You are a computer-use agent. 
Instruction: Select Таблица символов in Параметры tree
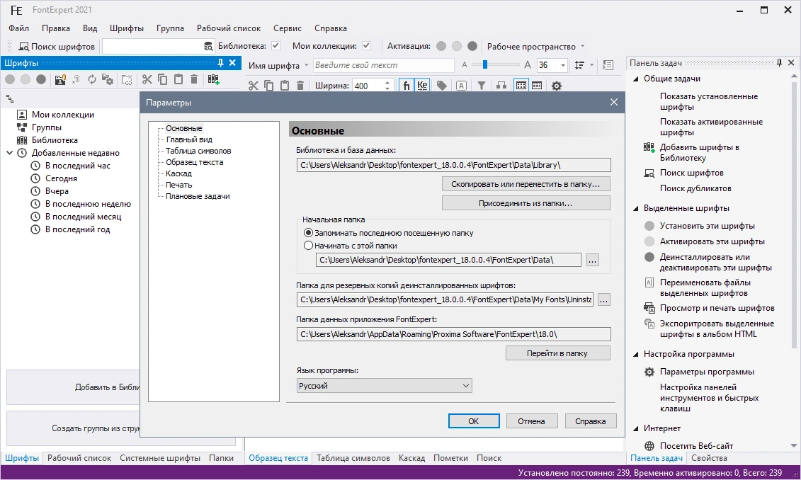[x=198, y=151]
